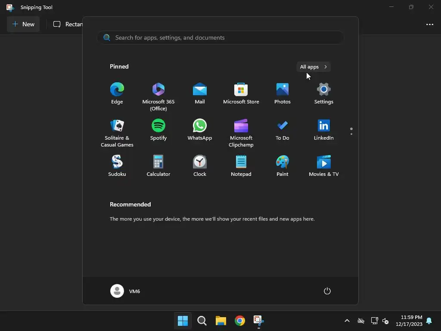
Task: Launch Google Chrome from taskbar
Action: (x=240, y=321)
